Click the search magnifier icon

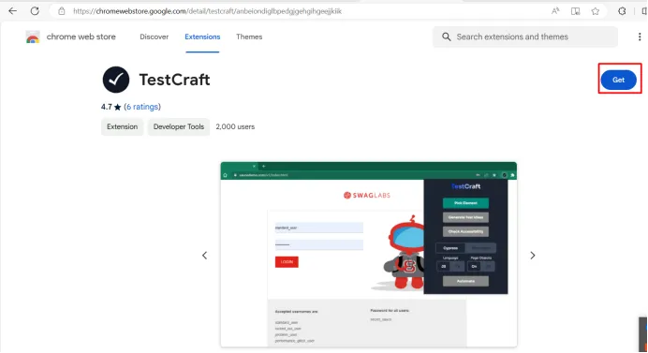point(447,37)
